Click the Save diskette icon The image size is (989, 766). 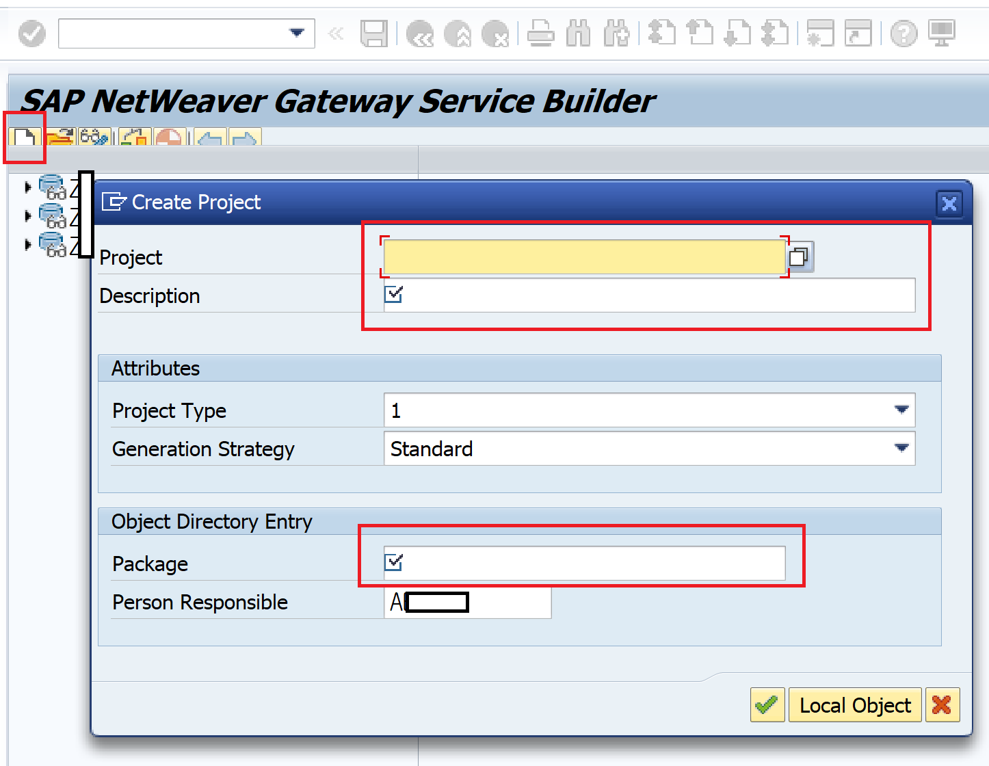click(374, 33)
